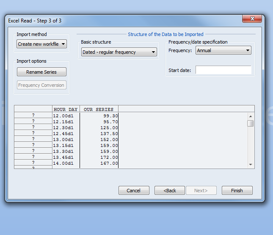Click the preview scroll up arrow
The height and width of the screenshot is (235, 273).
[x=251, y=116]
